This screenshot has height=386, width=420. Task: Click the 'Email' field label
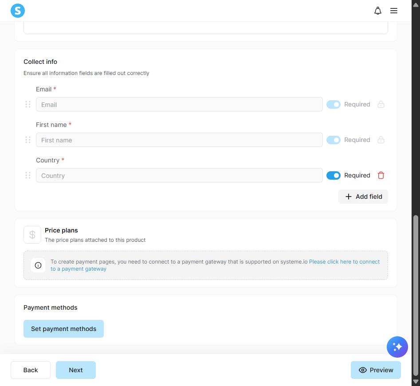[x=43, y=89]
